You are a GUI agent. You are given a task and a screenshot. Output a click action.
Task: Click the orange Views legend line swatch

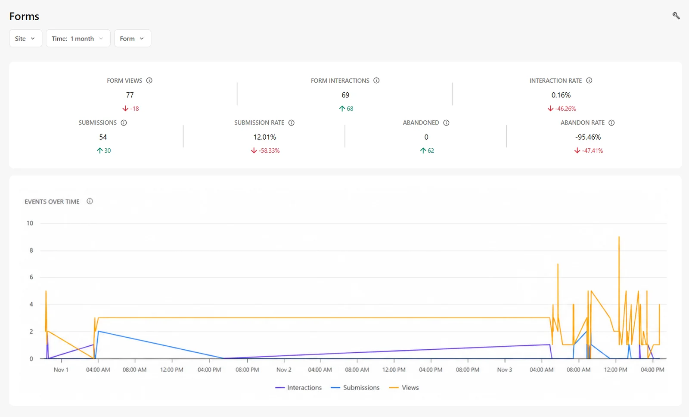[x=394, y=388]
